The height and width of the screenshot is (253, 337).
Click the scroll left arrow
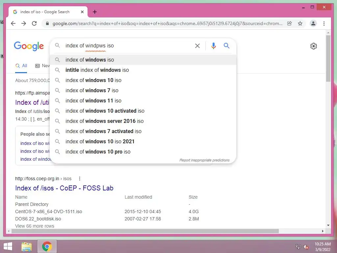[x=8, y=231]
